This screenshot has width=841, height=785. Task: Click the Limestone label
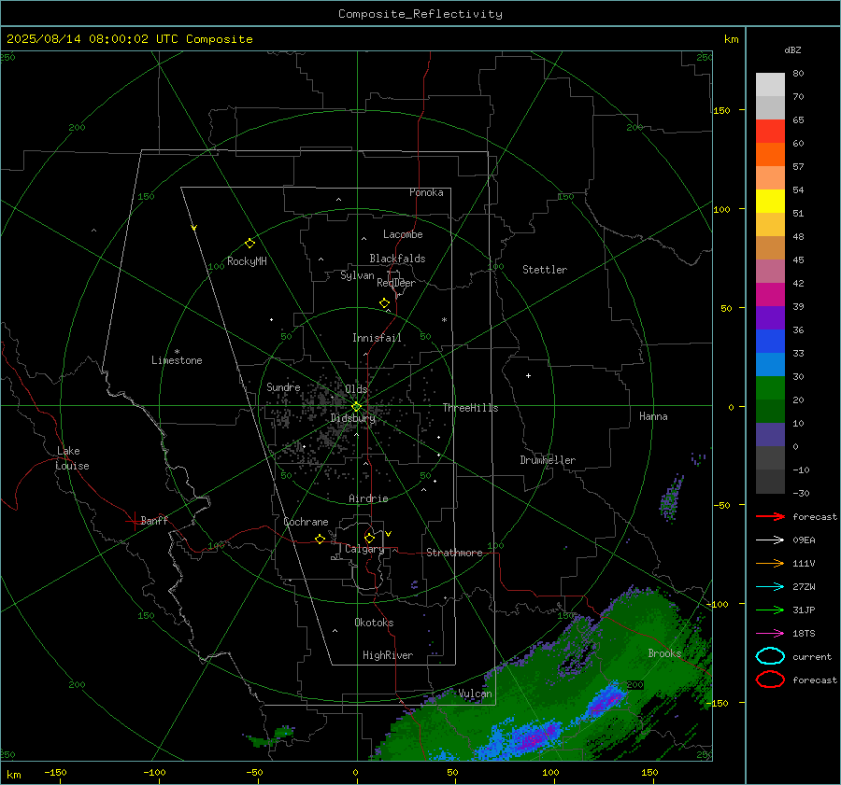coord(177,360)
